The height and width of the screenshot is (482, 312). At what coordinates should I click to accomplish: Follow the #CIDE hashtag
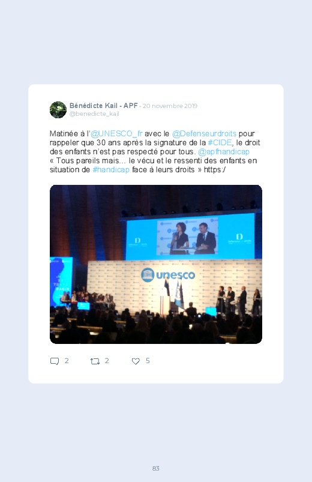pos(220,143)
